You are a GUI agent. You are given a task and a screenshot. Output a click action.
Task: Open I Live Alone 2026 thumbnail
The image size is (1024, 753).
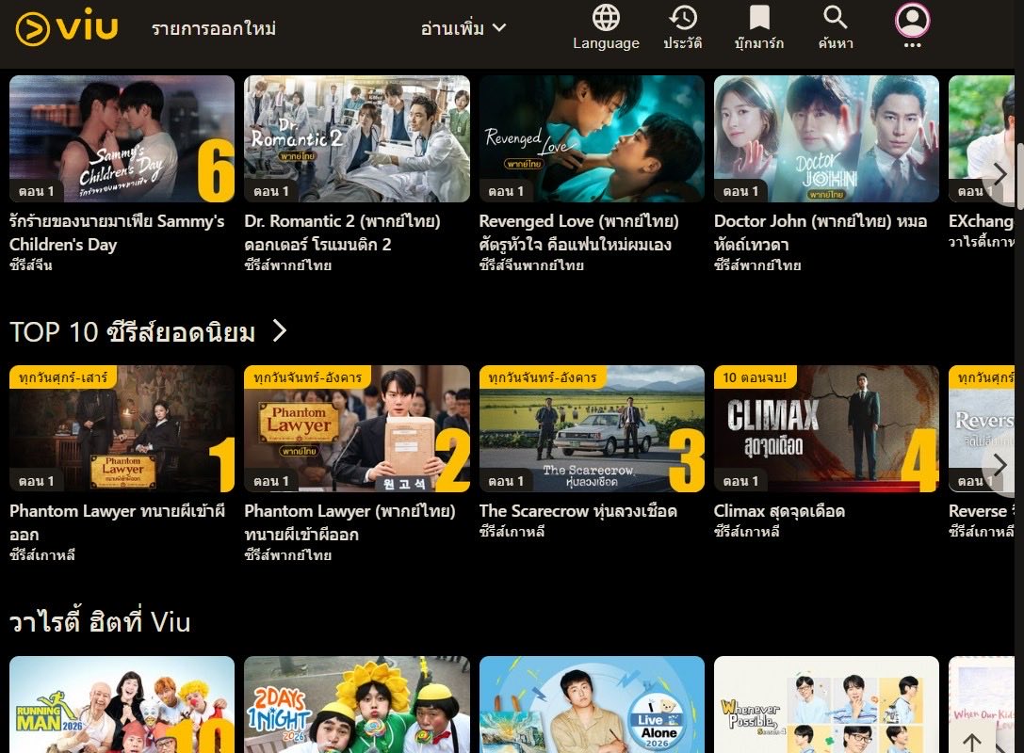(592, 705)
